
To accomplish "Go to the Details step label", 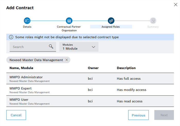I will 27,27.
